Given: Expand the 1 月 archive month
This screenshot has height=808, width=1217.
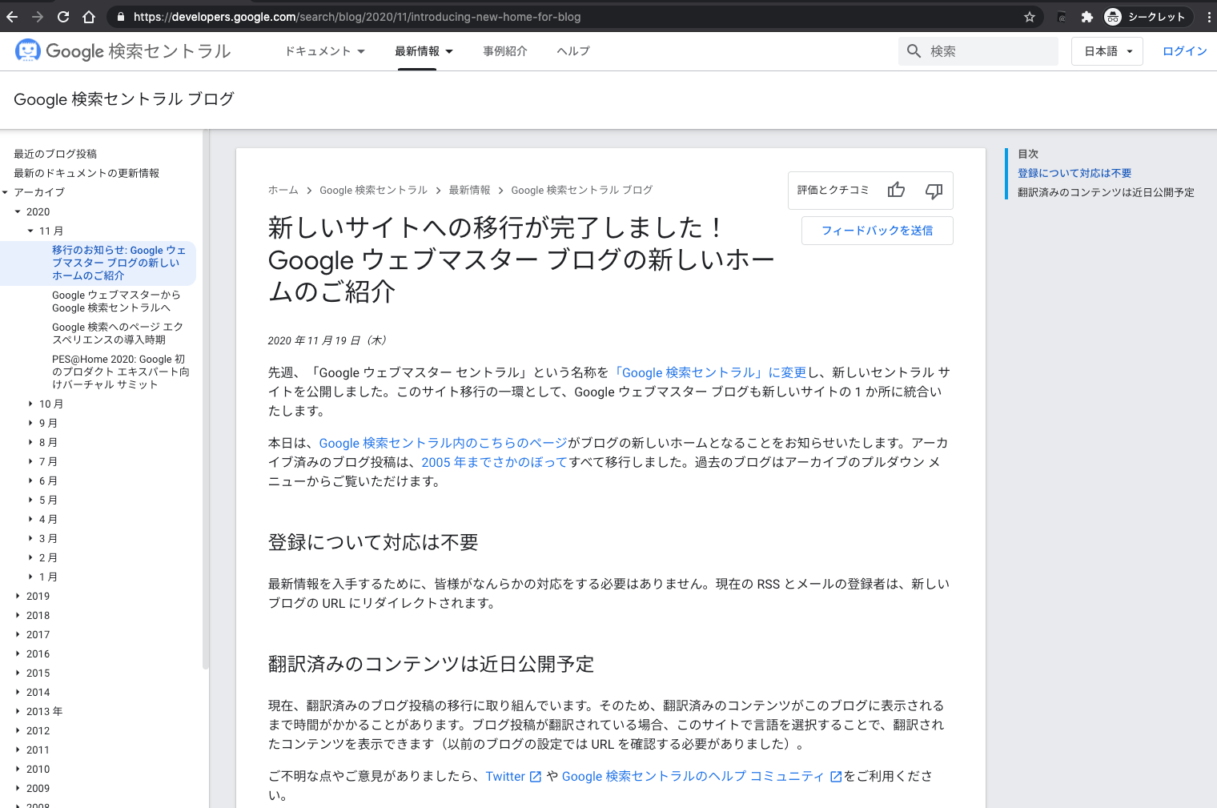Looking at the screenshot, I should pyautogui.click(x=30, y=577).
